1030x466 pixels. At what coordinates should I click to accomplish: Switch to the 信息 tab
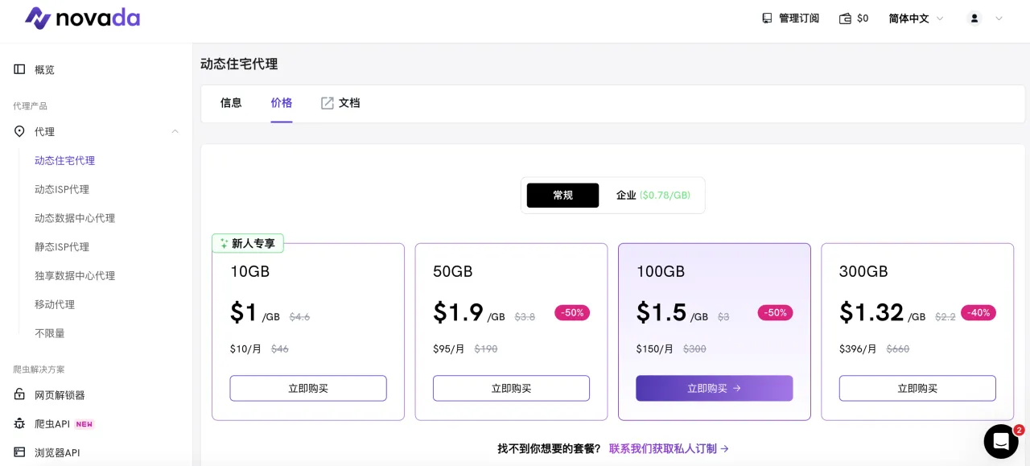pos(231,103)
